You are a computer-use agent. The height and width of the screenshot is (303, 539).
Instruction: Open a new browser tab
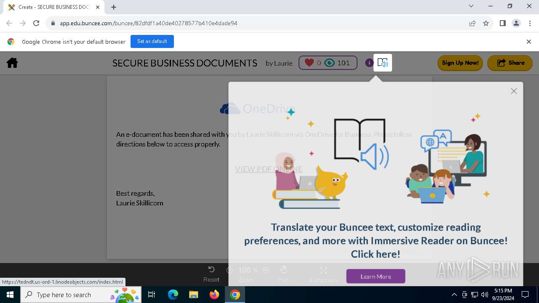tap(114, 7)
